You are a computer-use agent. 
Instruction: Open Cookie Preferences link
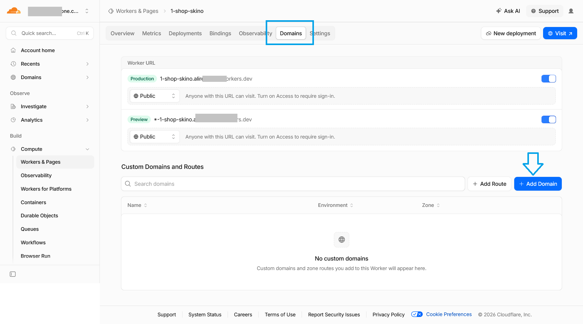click(449, 314)
